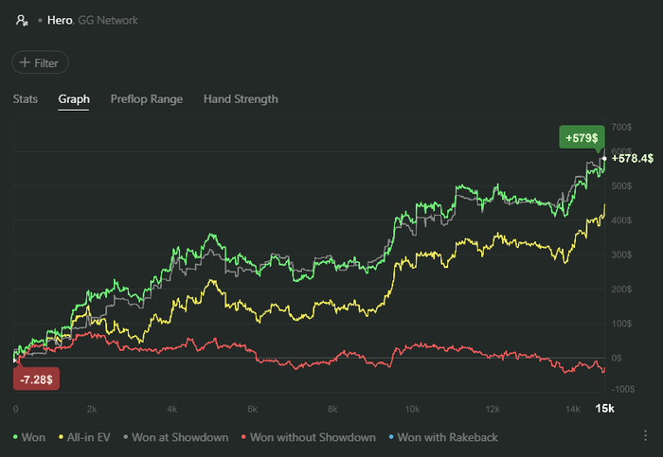
Task: Click the 15k label on the x-axis
Action: click(x=603, y=408)
